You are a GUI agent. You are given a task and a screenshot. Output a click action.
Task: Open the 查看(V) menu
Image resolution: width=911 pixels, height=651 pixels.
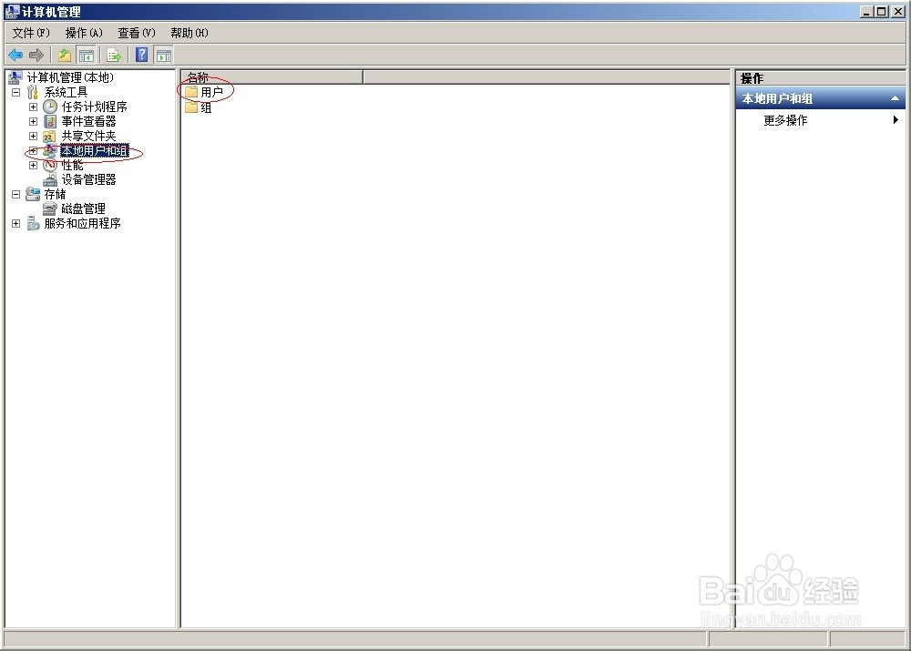pos(137,33)
